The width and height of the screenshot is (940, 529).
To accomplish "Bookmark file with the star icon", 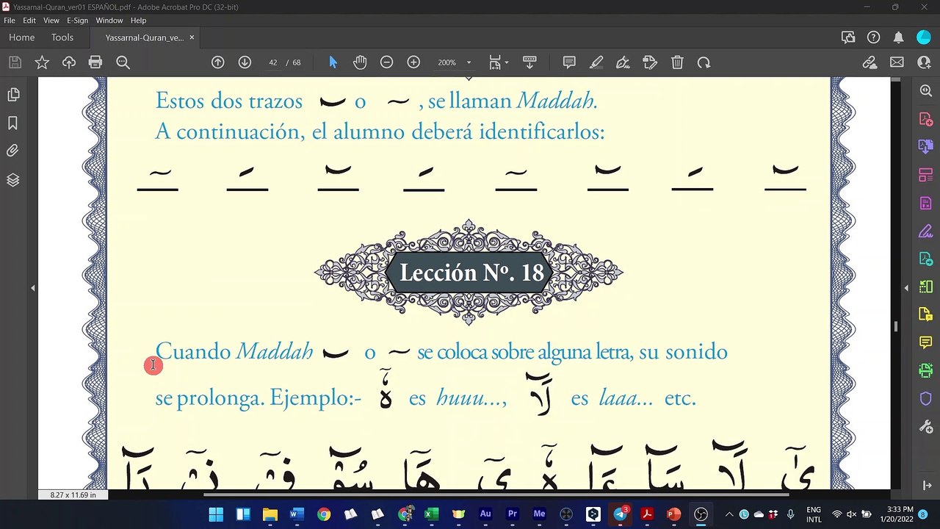I will (42, 62).
